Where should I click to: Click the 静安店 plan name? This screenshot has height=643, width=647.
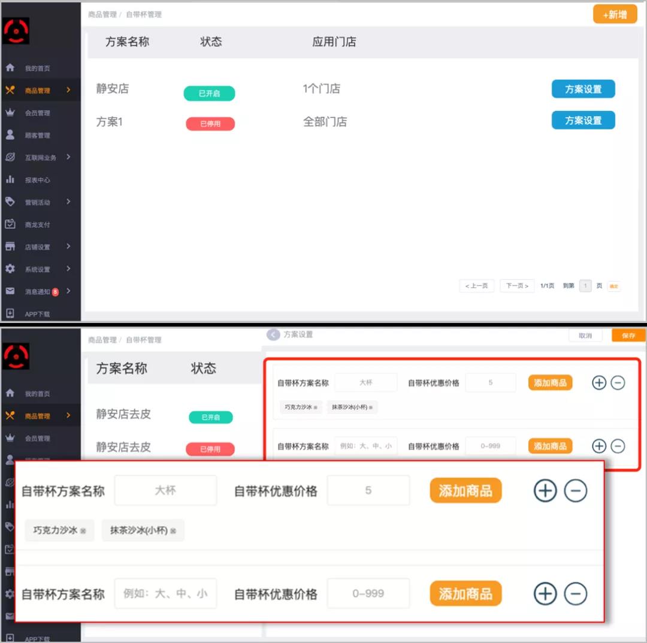[112, 88]
